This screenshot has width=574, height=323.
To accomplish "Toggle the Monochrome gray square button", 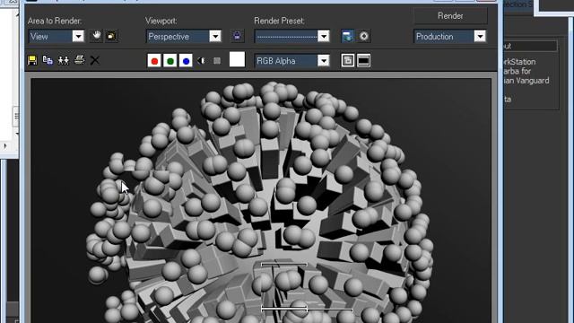I will (x=217, y=61).
